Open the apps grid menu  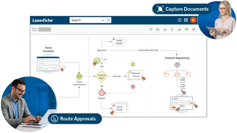pos(186,20)
